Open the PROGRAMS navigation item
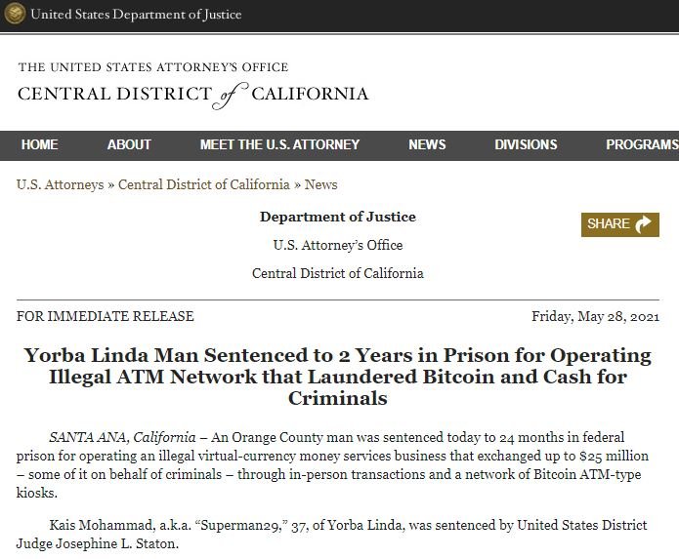This screenshot has width=679, height=559. pos(642,144)
